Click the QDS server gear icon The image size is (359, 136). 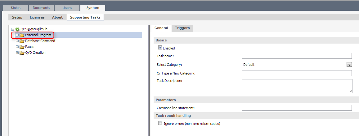(x=17, y=29)
